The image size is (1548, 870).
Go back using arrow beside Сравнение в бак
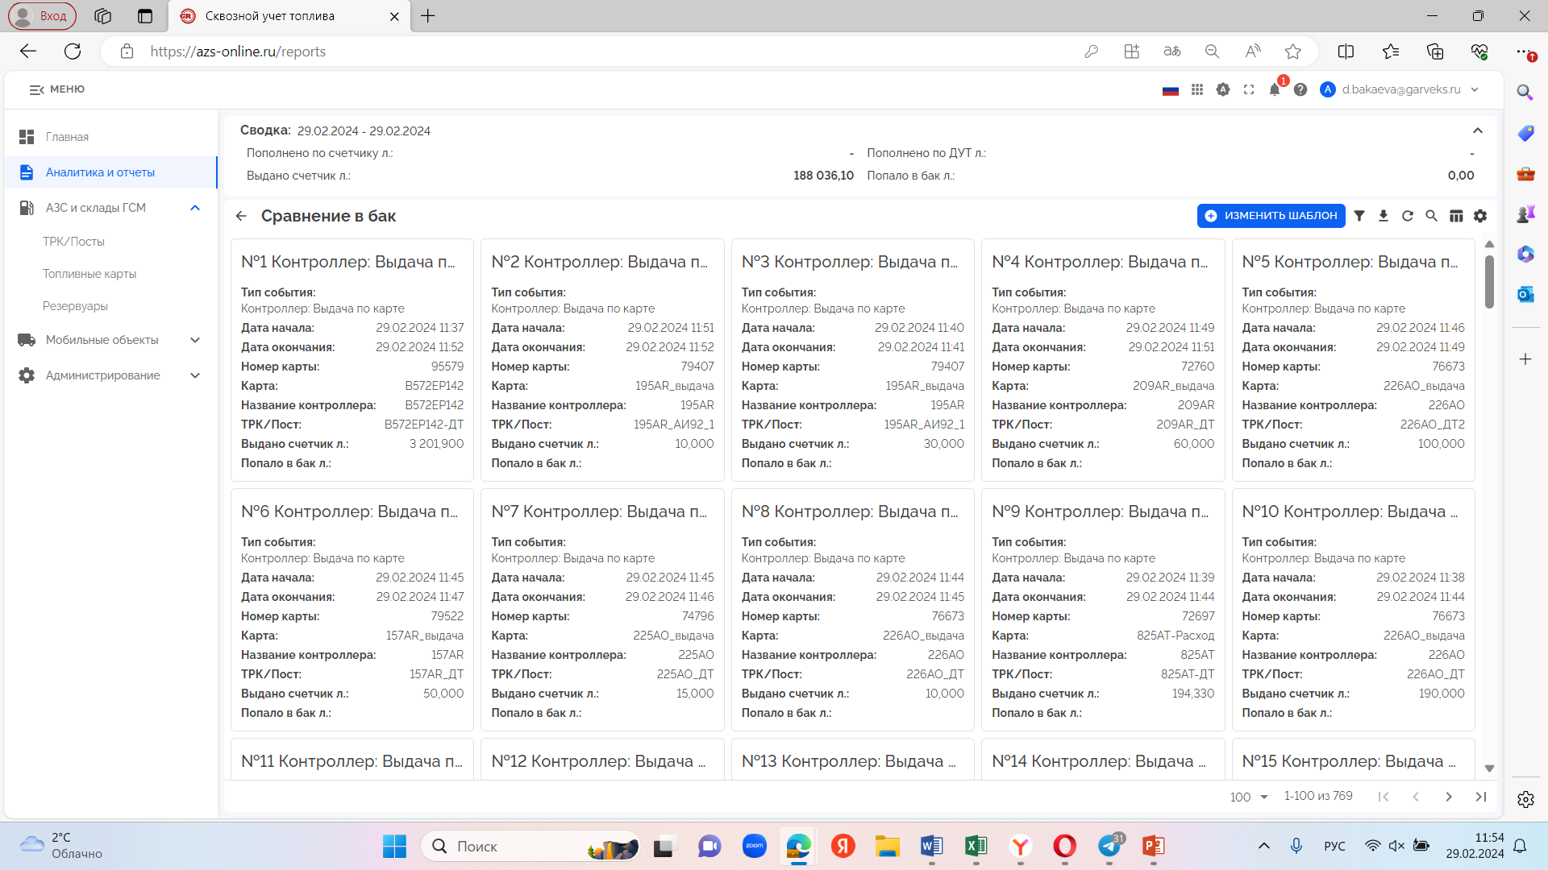241,216
